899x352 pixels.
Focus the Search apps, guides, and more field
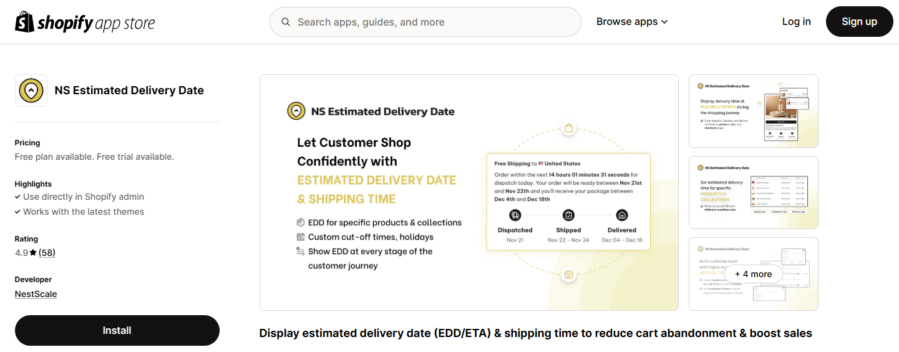425,22
